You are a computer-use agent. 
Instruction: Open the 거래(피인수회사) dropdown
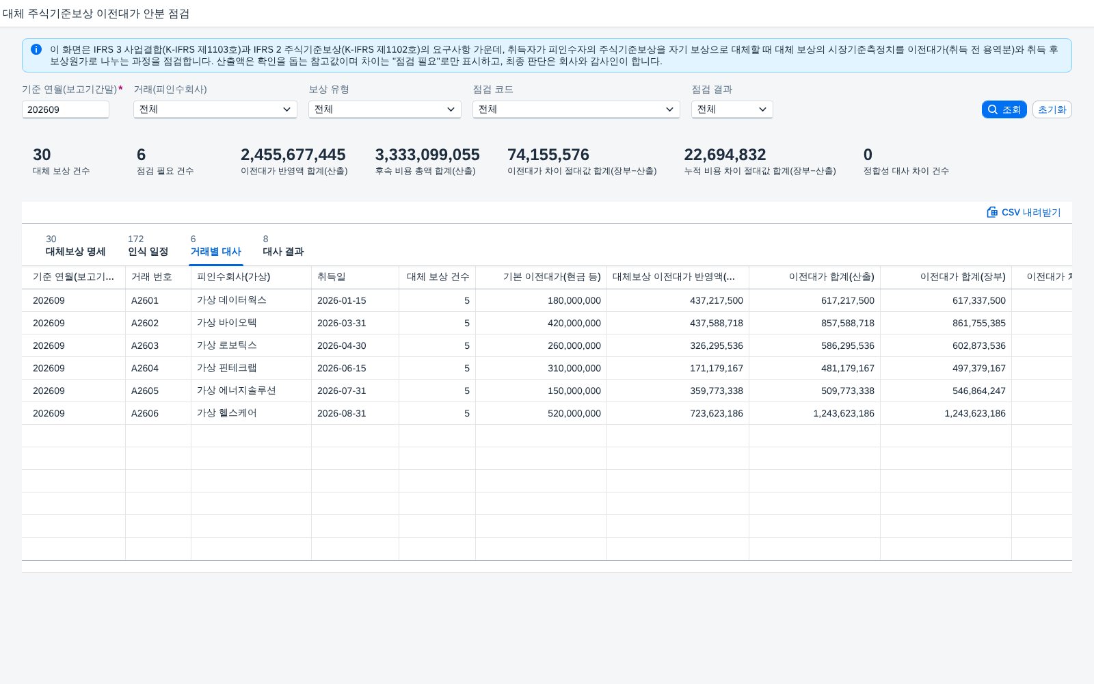pos(215,109)
